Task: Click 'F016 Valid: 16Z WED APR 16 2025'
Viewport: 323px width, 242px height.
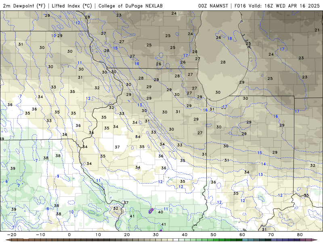Action: point(277,6)
